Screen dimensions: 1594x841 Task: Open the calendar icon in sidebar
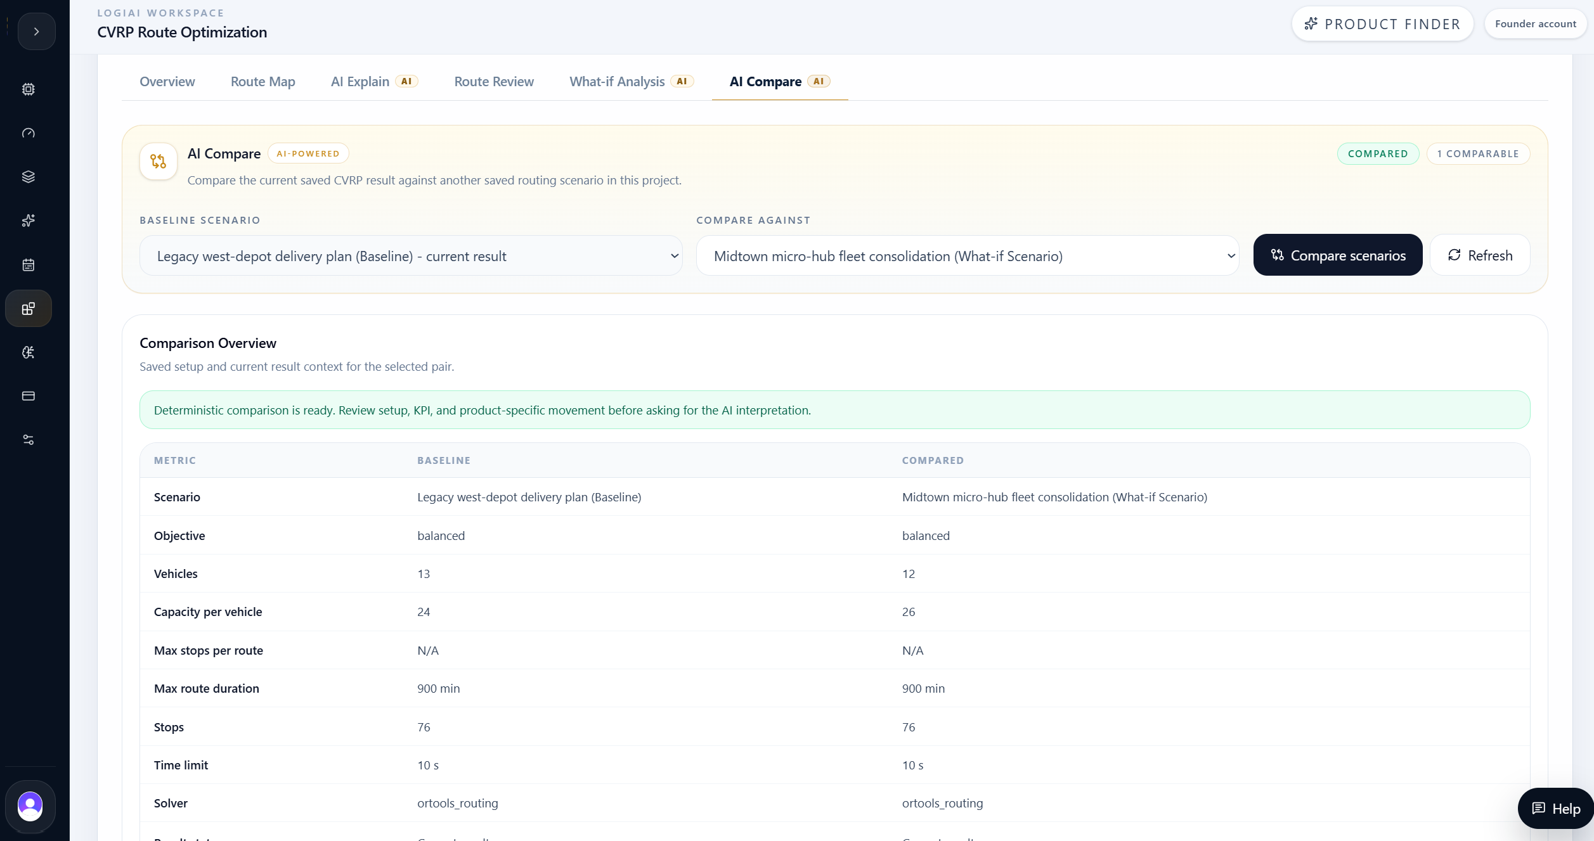click(29, 265)
